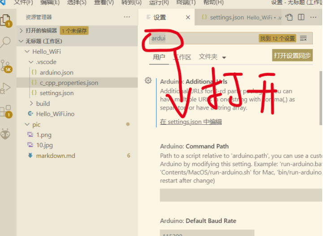Close the 设置 tab
This screenshot has width=324, height=236.
188,17
